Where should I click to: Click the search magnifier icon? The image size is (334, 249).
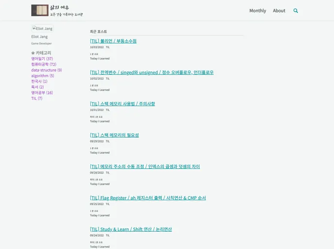296,11
